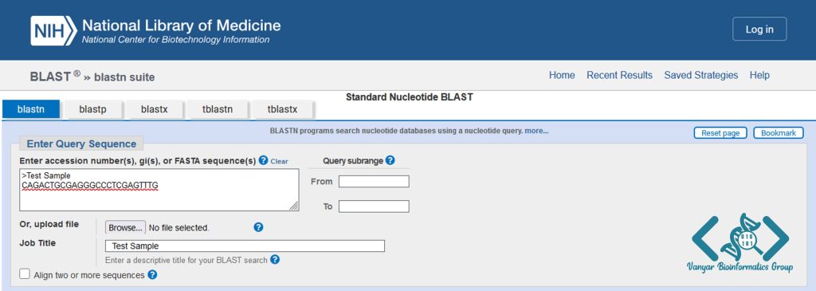Switch to the blastp tab
The width and height of the screenshot is (816, 291).
[x=92, y=109]
